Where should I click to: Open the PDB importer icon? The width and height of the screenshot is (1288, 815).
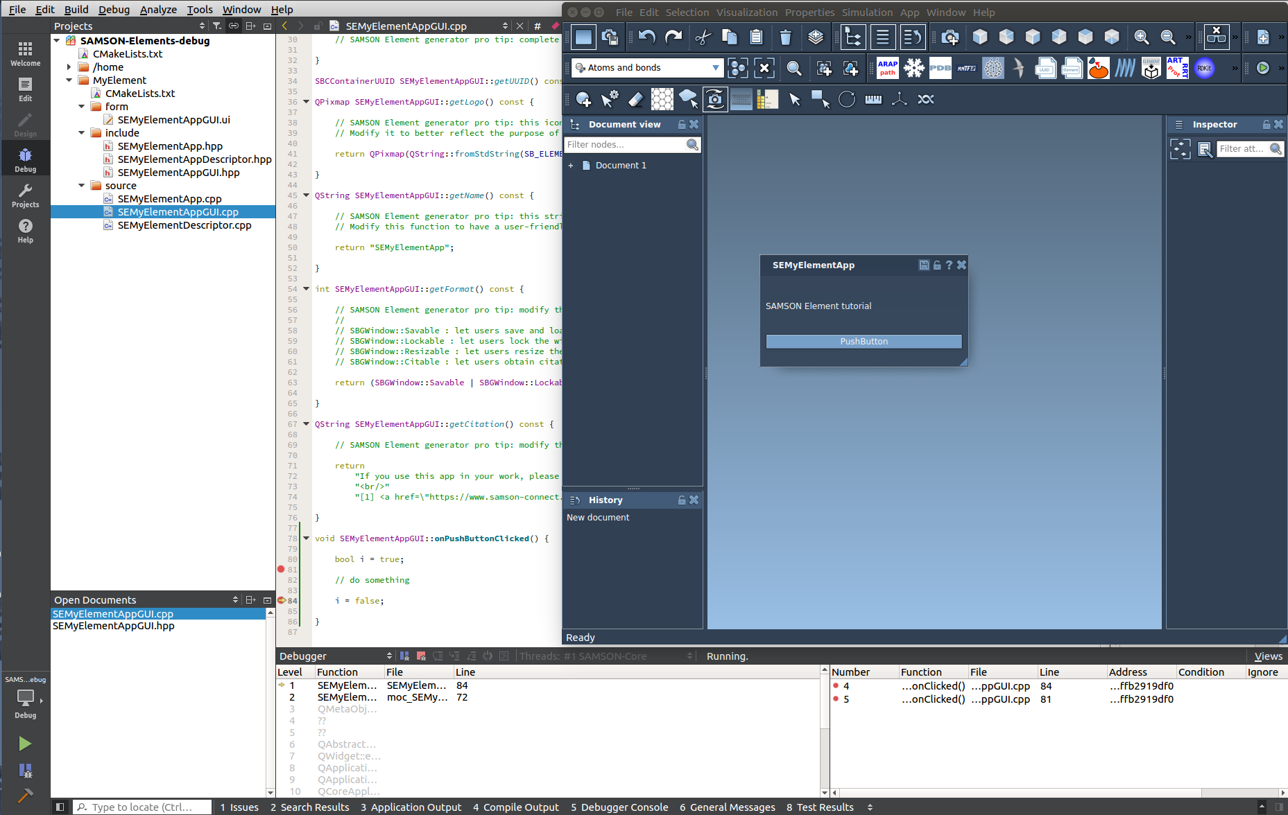point(940,68)
